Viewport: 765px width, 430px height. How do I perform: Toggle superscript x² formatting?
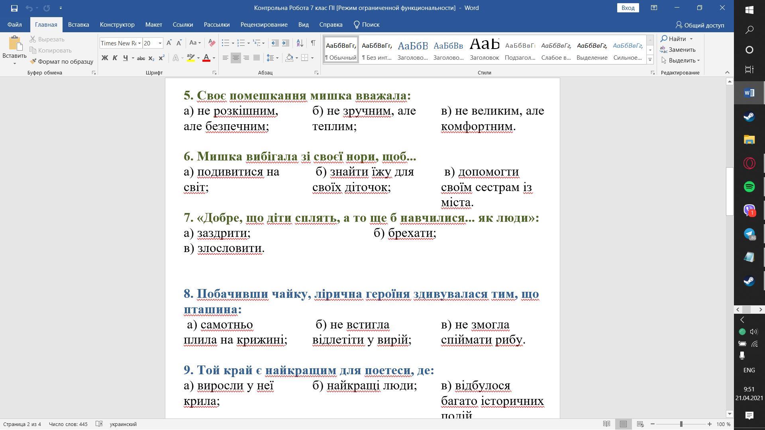(161, 58)
